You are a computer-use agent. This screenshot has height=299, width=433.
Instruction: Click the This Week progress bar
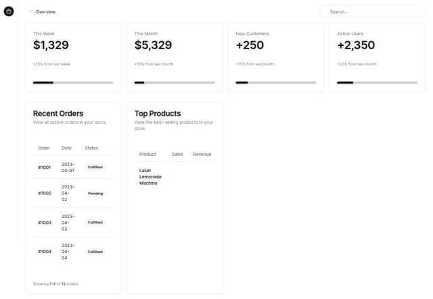(x=73, y=82)
